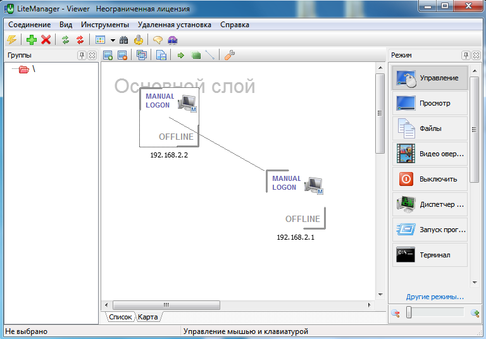
Task: Select Просмотр mode
Action: click(x=430, y=103)
